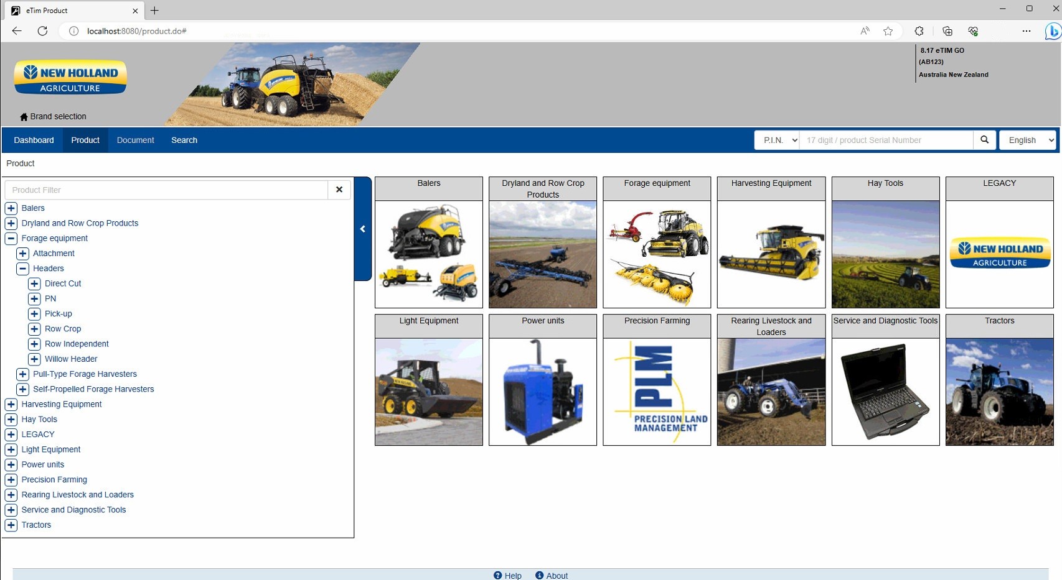The height and width of the screenshot is (580, 1062).
Task: Open the Search menu tab
Action: tap(184, 140)
